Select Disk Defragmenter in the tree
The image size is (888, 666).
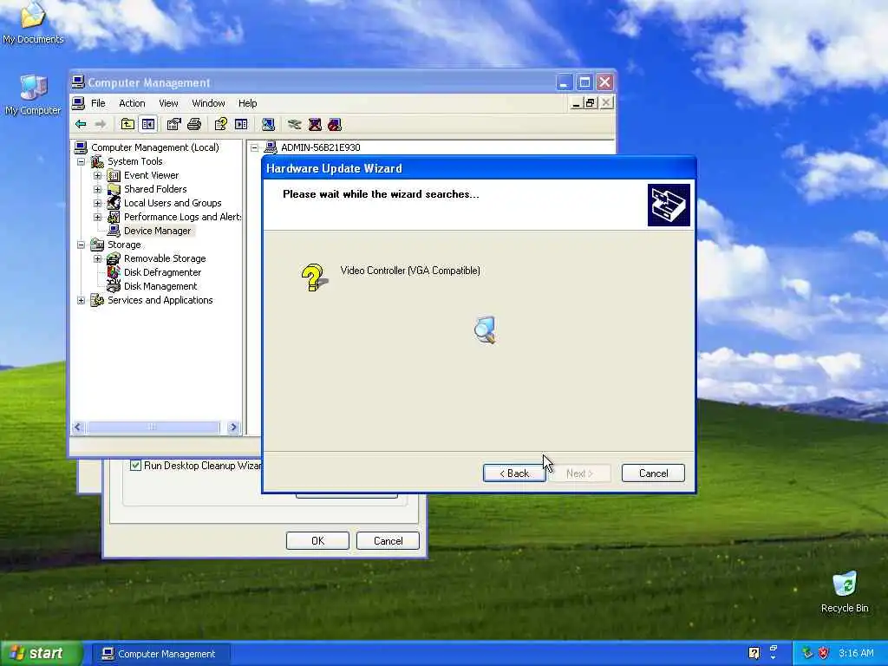click(x=162, y=272)
